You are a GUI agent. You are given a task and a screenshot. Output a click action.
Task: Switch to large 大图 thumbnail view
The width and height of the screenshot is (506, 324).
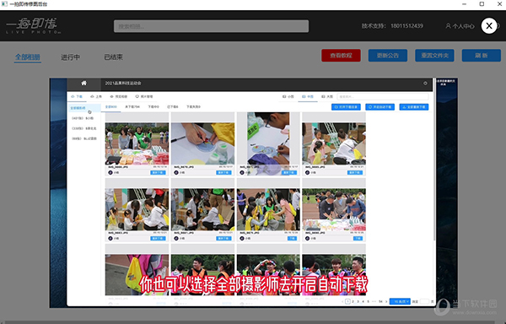click(x=327, y=96)
